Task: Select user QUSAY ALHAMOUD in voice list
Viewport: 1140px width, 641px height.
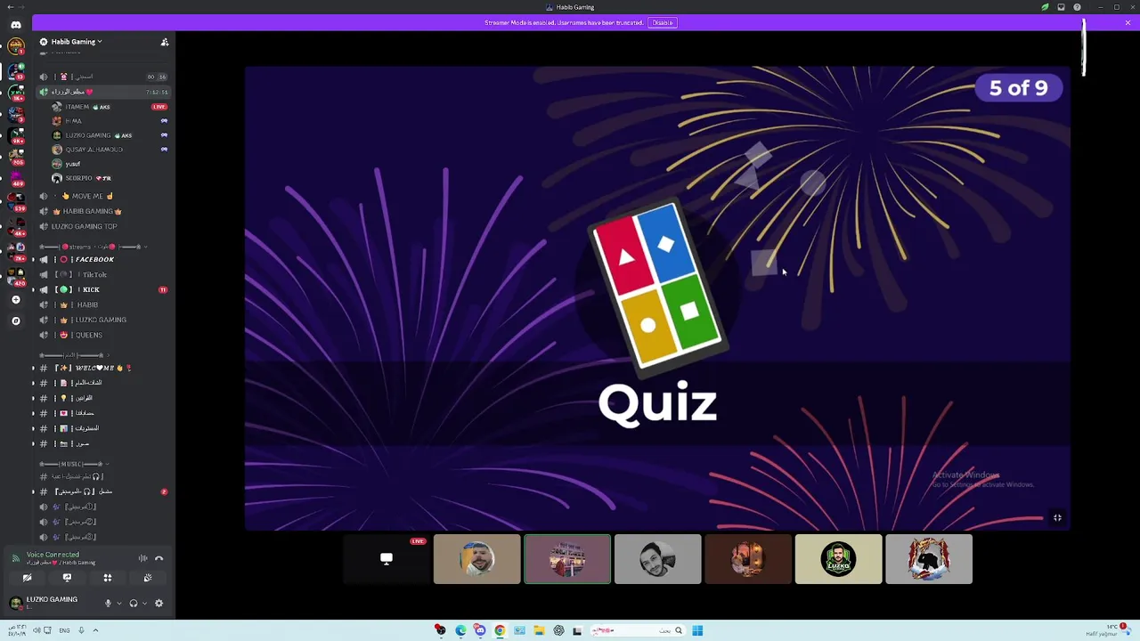Action: (89, 150)
